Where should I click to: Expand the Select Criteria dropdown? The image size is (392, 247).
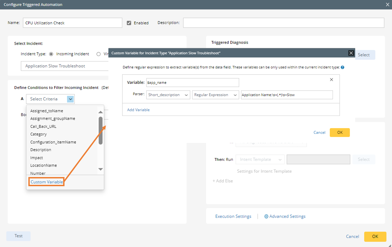[70, 99]
